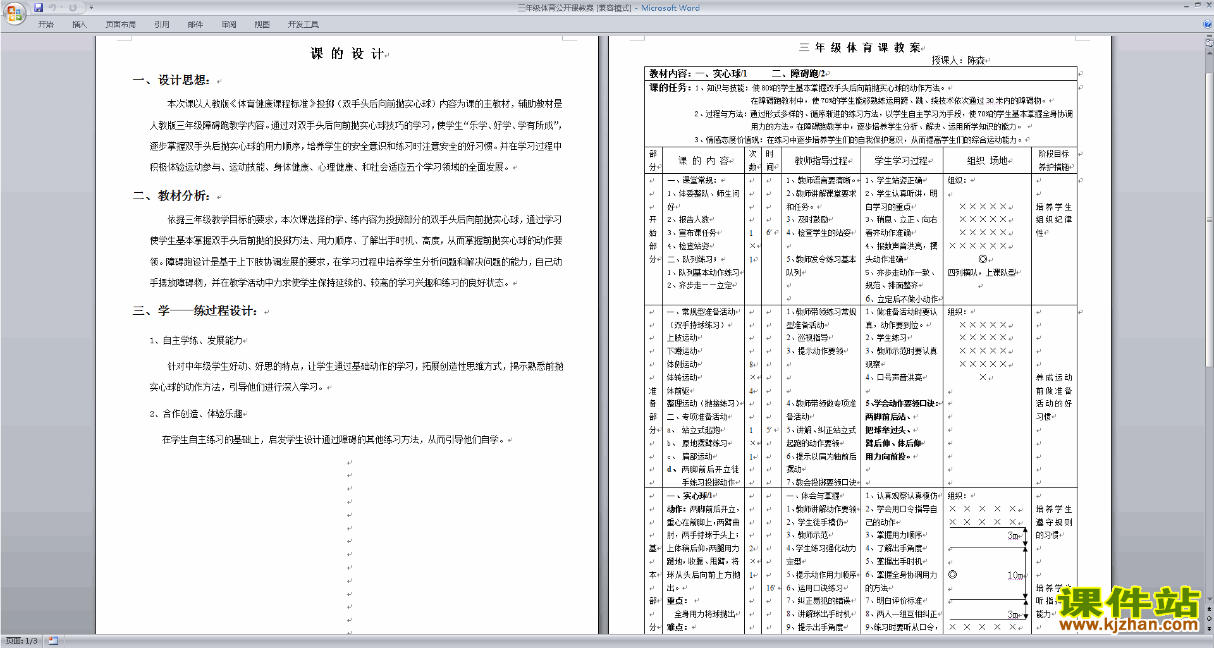Open the 页面布局 ribbon tab

(x=120, y=25)
